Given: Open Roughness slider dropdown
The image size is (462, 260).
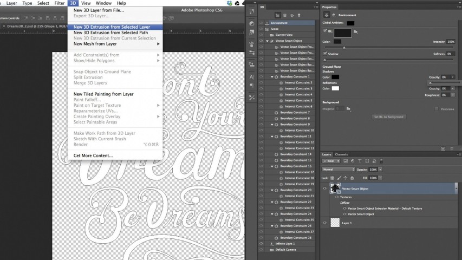Looking at the screenshot, I should pos(453,95).
